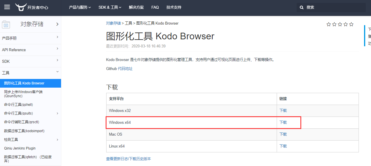Expand API Reference section
Image resolution: width=371 pixels, height=166 pixels.
(57, 49)
